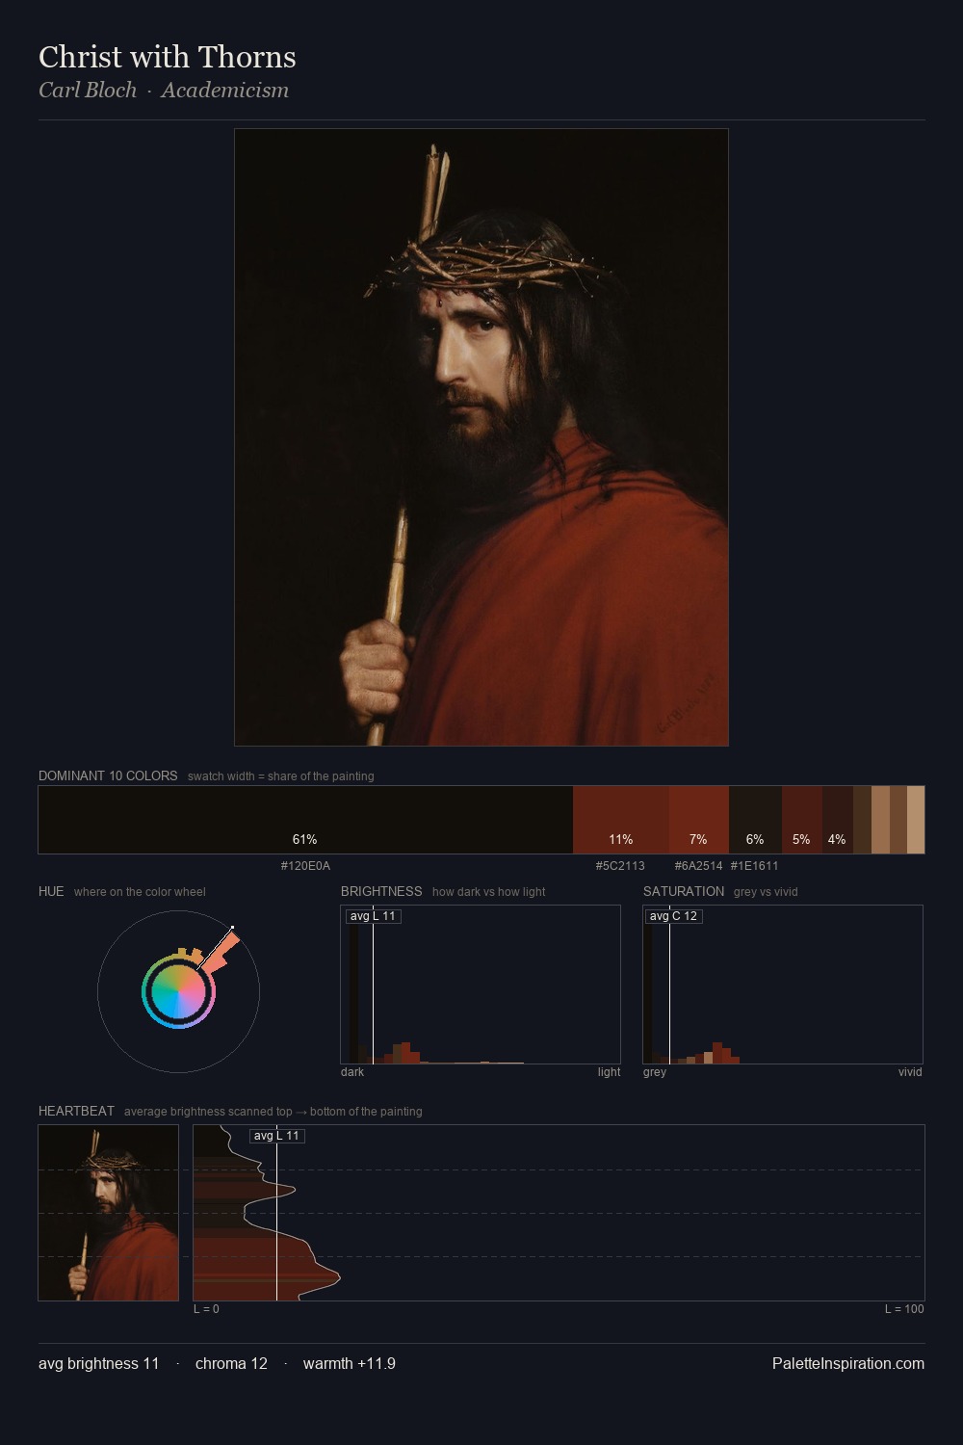963x1445 pixels.
Task: Open the main Christ with Thorns painting image
Action: [481, 437]
